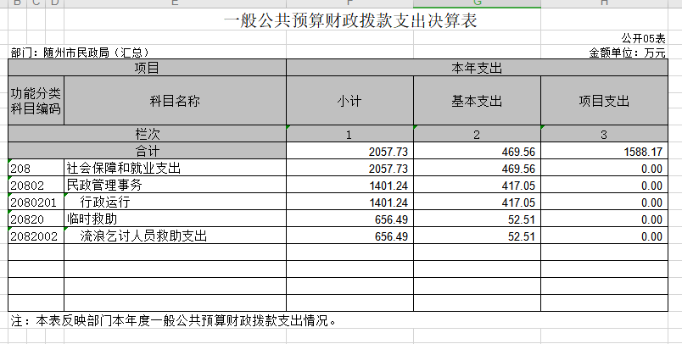Select the 流浪乞讨人员救助支出 cell
Viewport: 682px width, 344px height.
pos(175,236)
